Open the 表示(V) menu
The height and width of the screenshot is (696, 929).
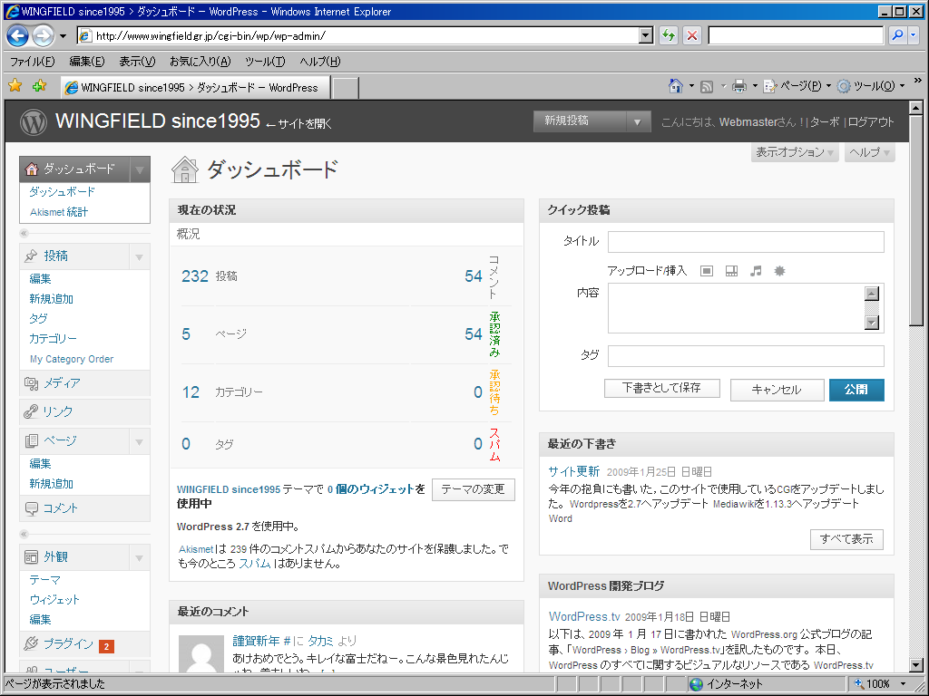coord(137,62)
